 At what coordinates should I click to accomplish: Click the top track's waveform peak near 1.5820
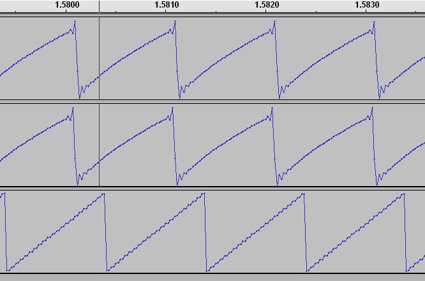click(275, 22)
